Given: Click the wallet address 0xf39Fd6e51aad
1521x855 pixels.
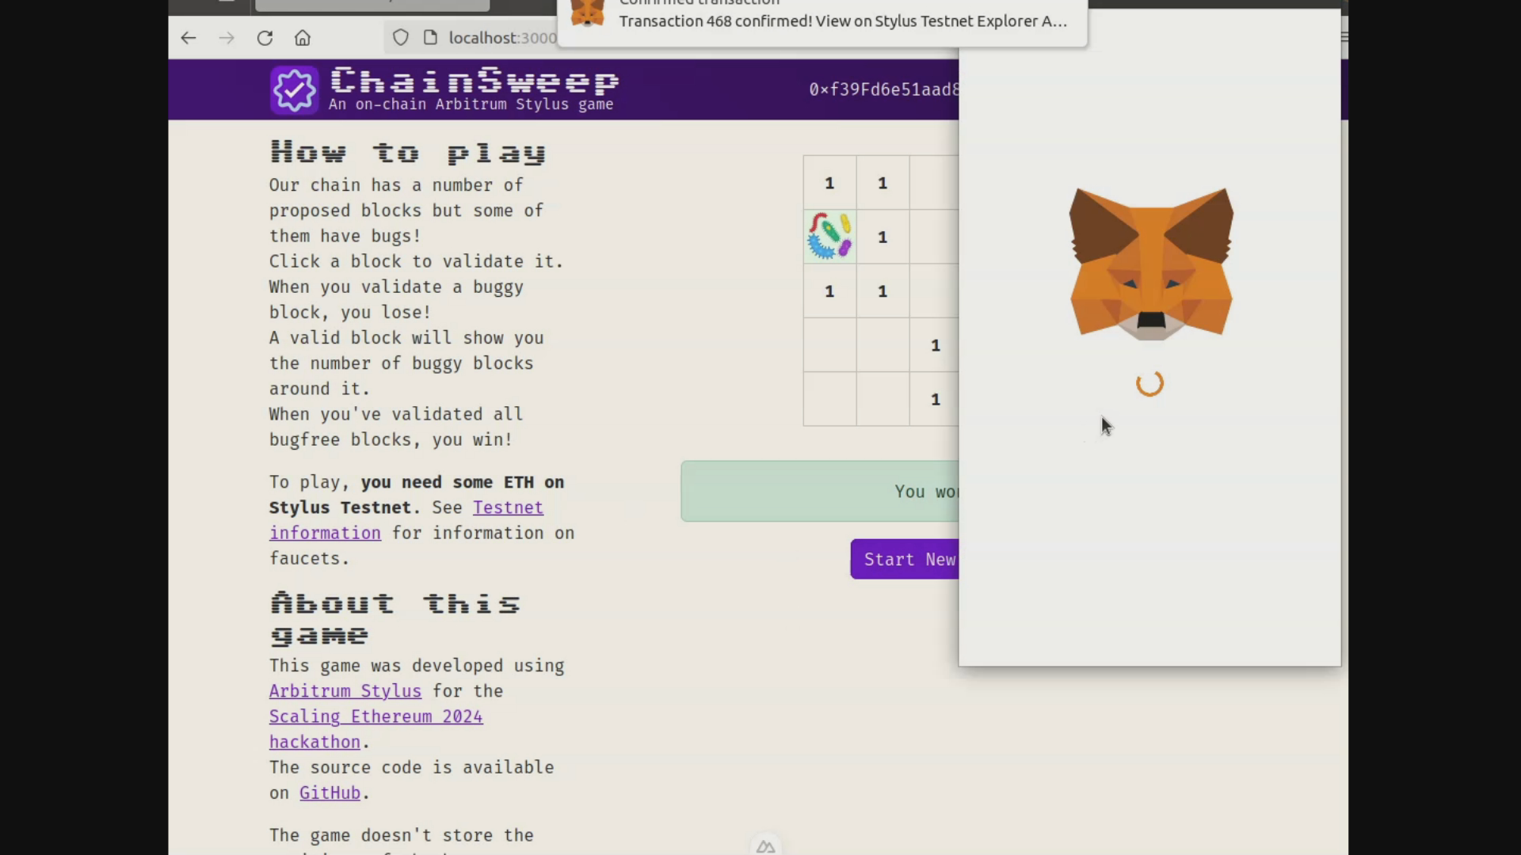Looking at the screenshot, I should point(884,89).
